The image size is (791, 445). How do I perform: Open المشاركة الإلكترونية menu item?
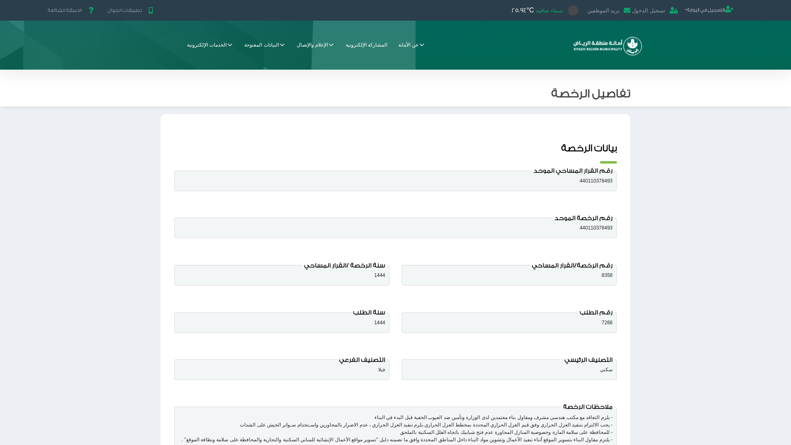[x=366, y=45]
